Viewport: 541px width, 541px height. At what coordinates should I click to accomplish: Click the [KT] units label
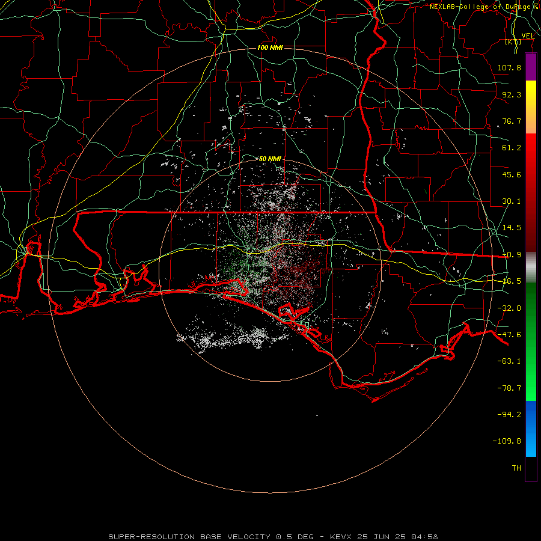point(513,41)
